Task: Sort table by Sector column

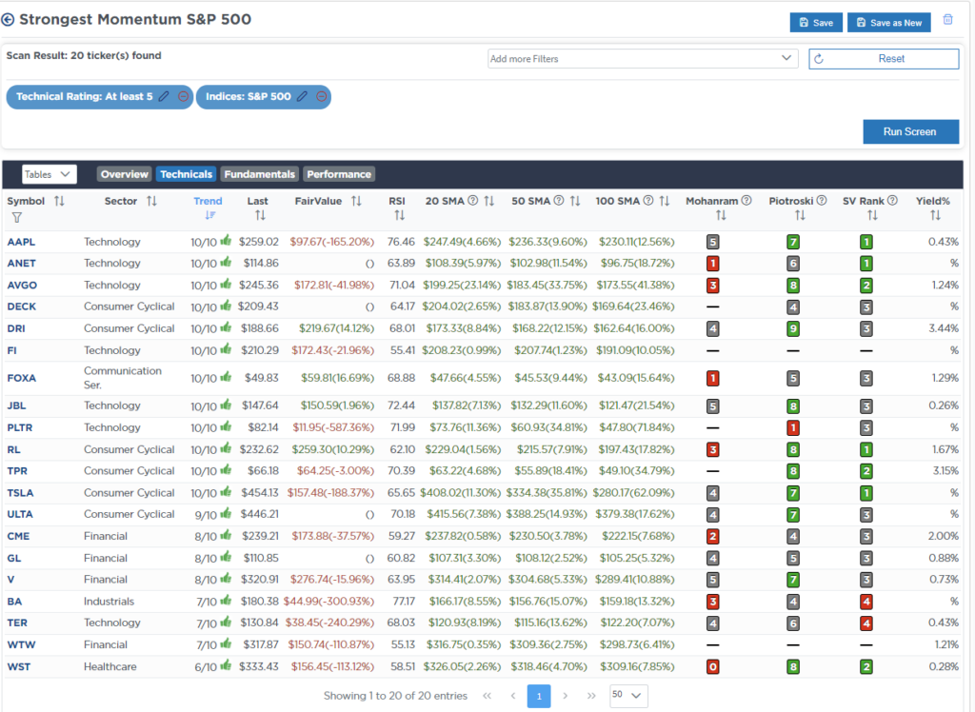Action: [x=151, y=201]
